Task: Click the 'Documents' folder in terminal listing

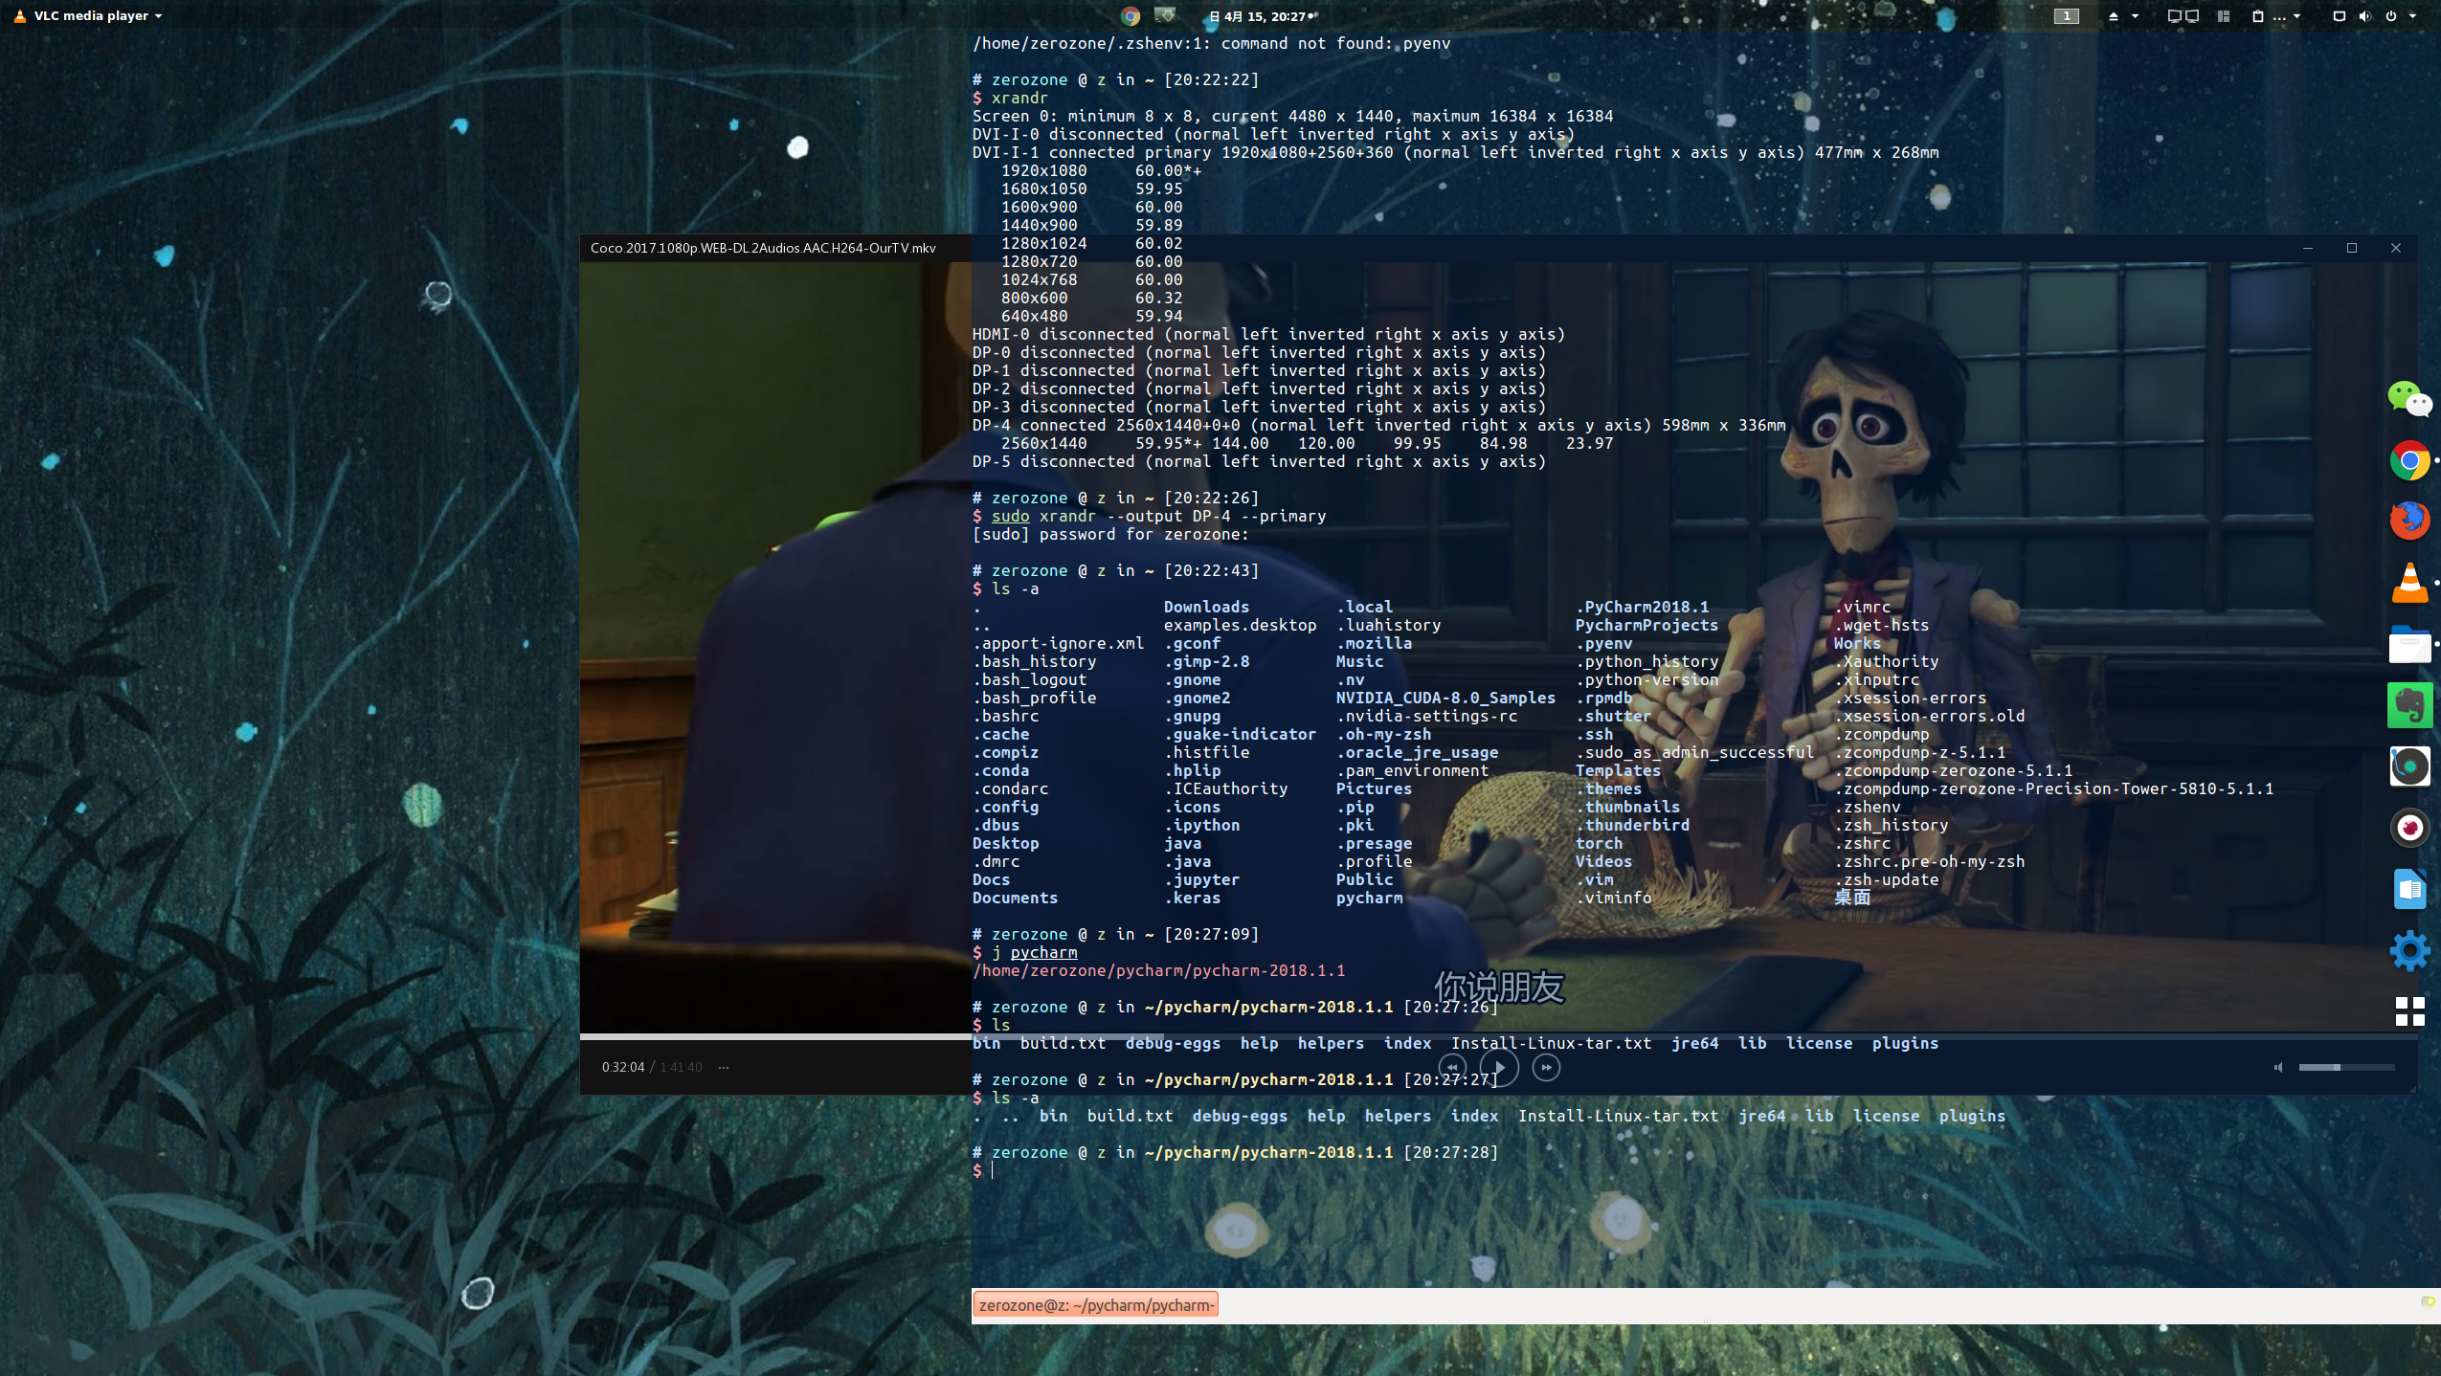Action: [x=1015, y=898]
